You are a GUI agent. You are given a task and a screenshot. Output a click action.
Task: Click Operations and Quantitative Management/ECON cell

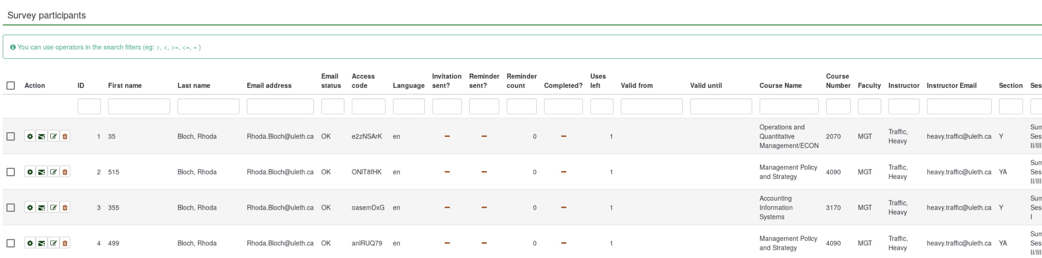pyautogui.click(x=789, y=136)
